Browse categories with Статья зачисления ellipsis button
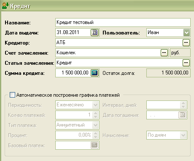The height and width of the screenshot is (161, 194). pos(186,63)
